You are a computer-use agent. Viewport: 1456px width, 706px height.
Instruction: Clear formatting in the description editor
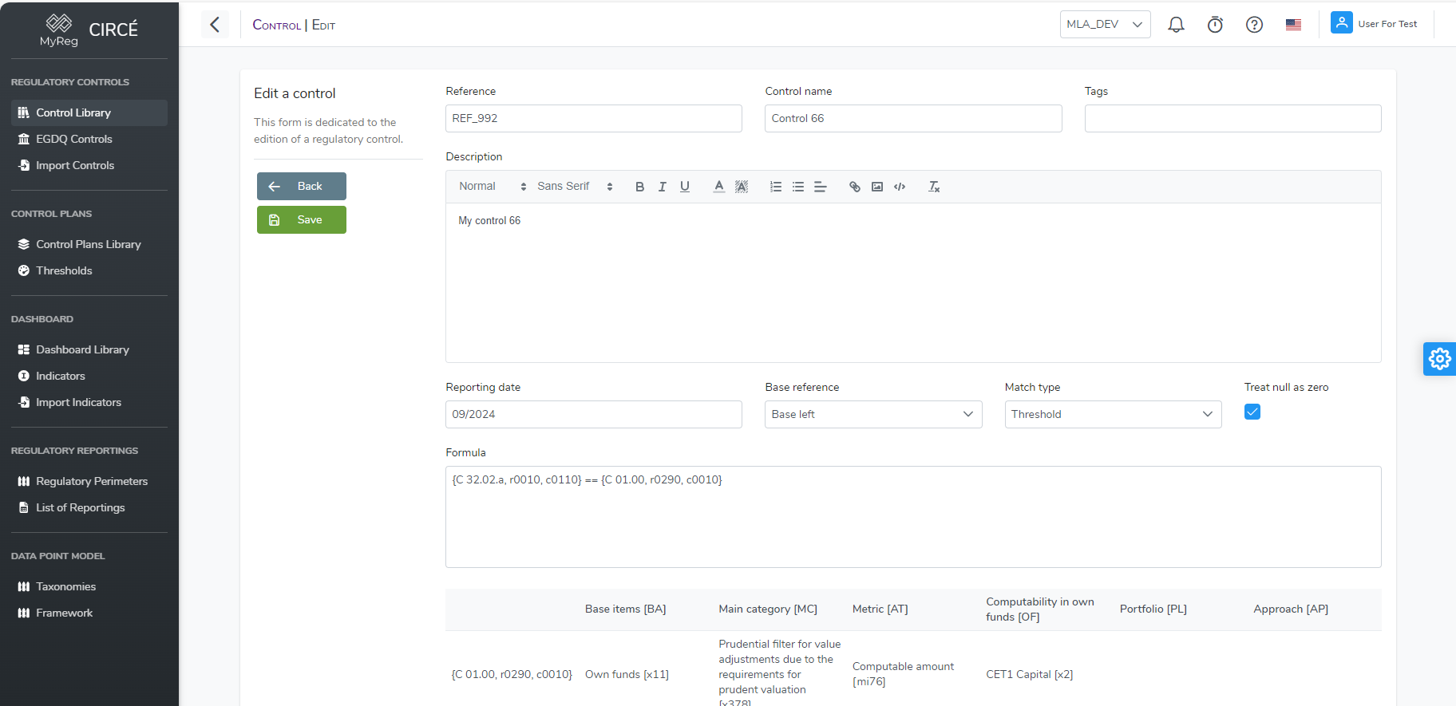pyautogui.click(x=933, y=187)
